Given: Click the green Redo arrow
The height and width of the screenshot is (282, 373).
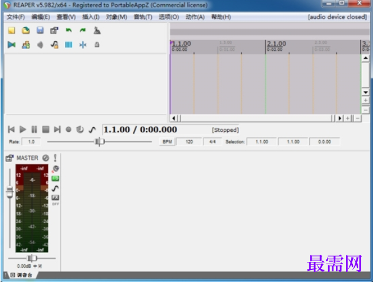Looking at the screenshot, I should pos(83,30).
